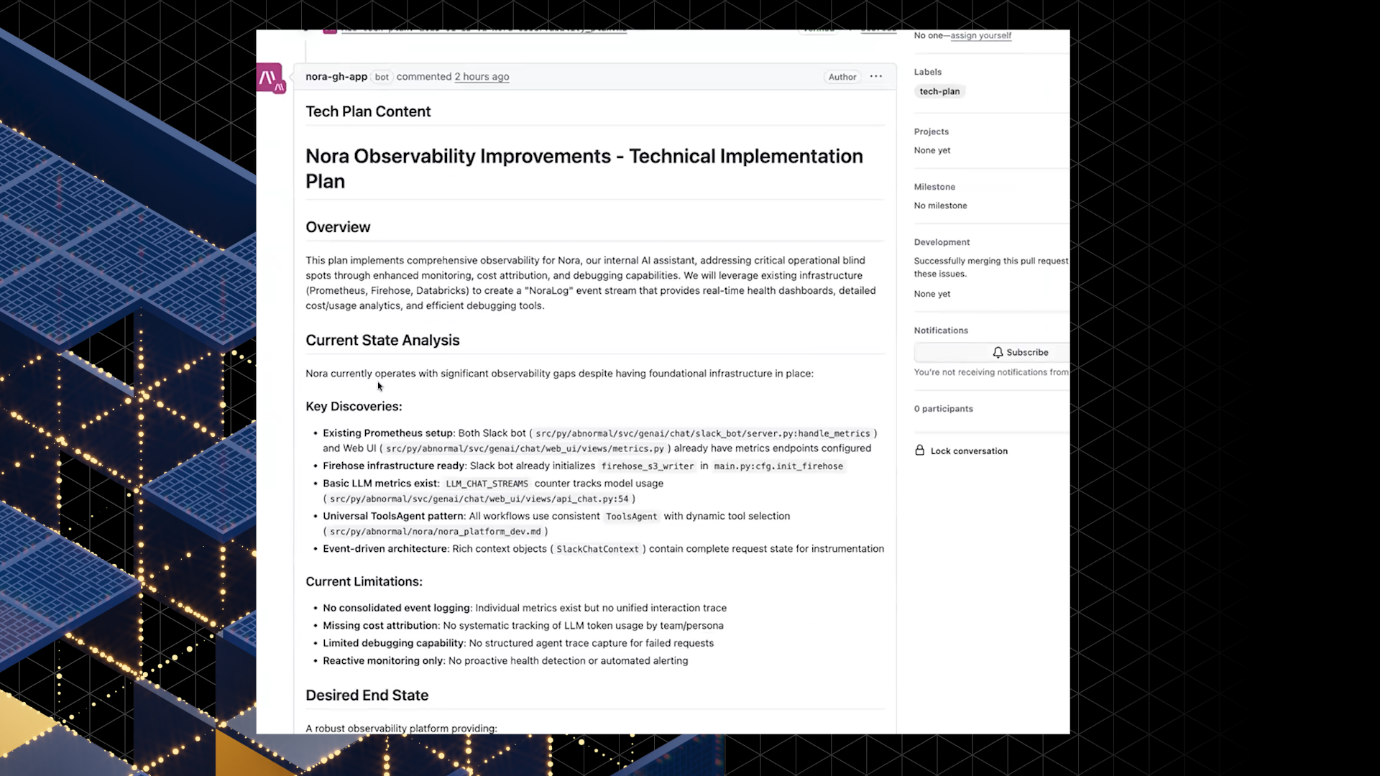Click 'Missing cost attribution' bullet text
Viewport: 1380px width, 776px height.
click(x=380, y=626)
